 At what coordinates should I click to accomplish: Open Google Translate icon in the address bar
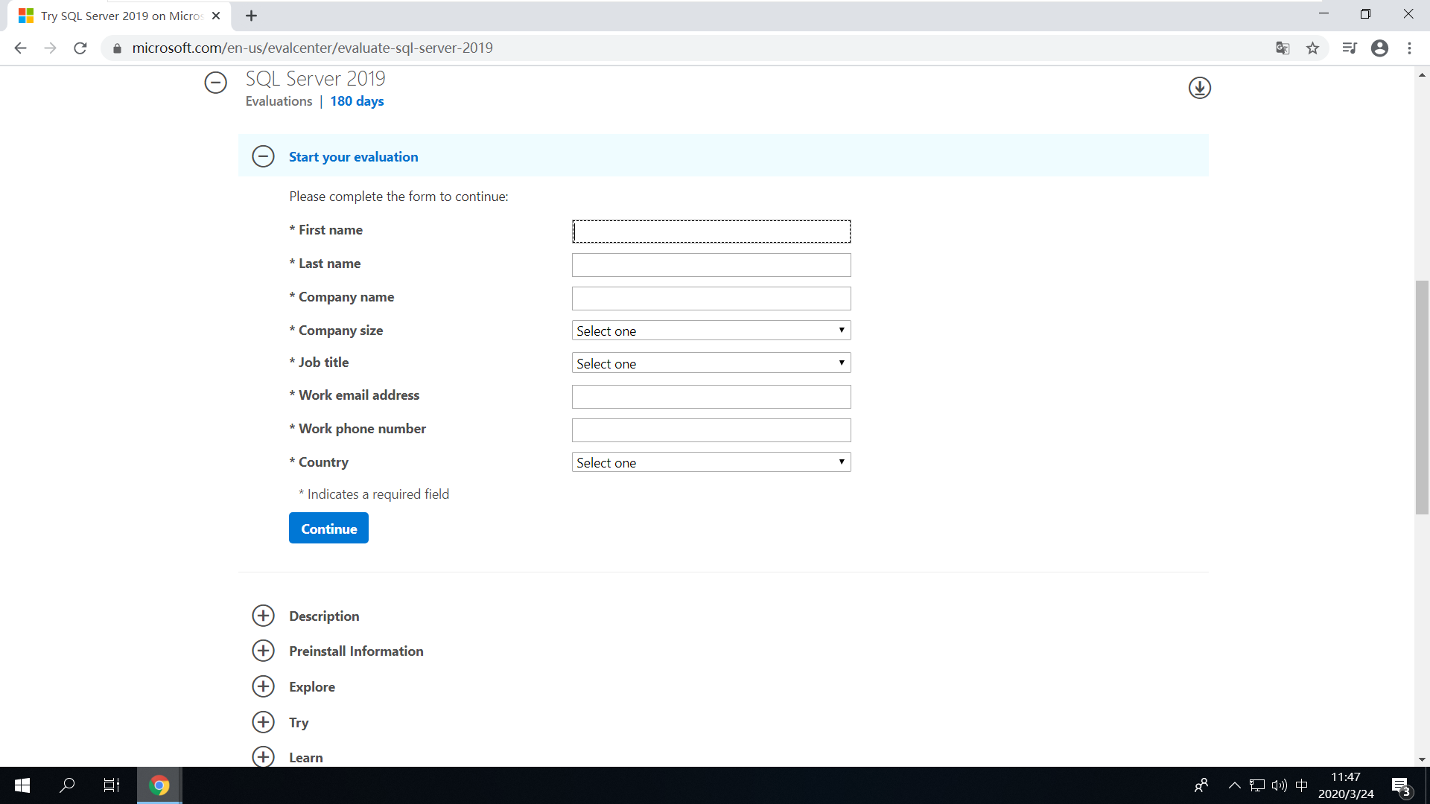pyautogui.click(x=1283, y=48)
